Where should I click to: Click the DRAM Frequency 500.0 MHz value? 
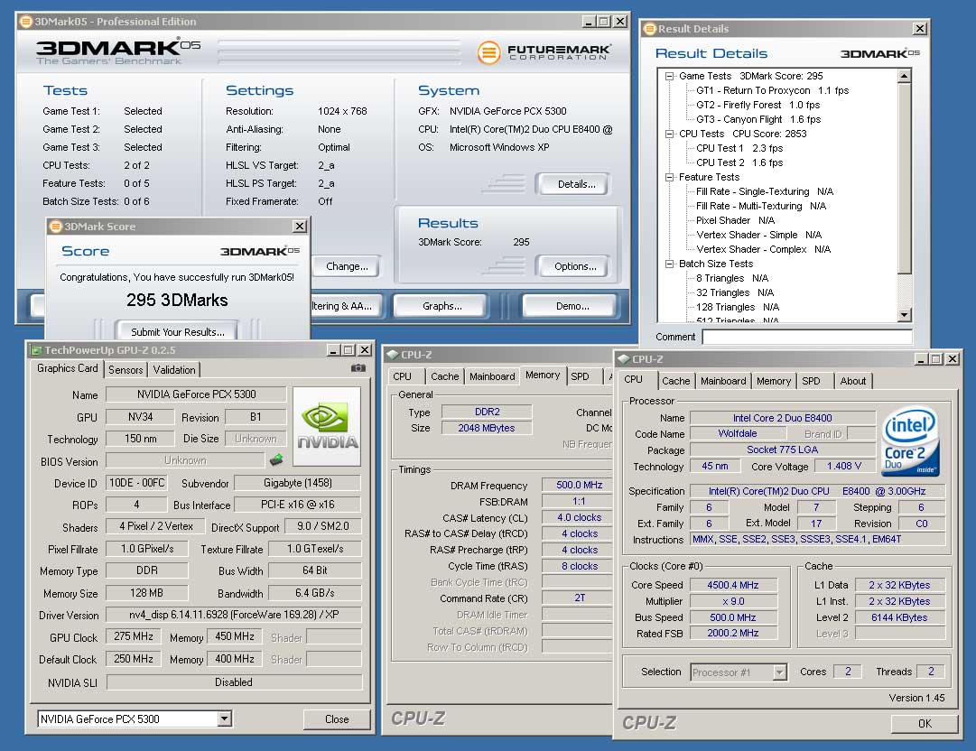(580, 485)
